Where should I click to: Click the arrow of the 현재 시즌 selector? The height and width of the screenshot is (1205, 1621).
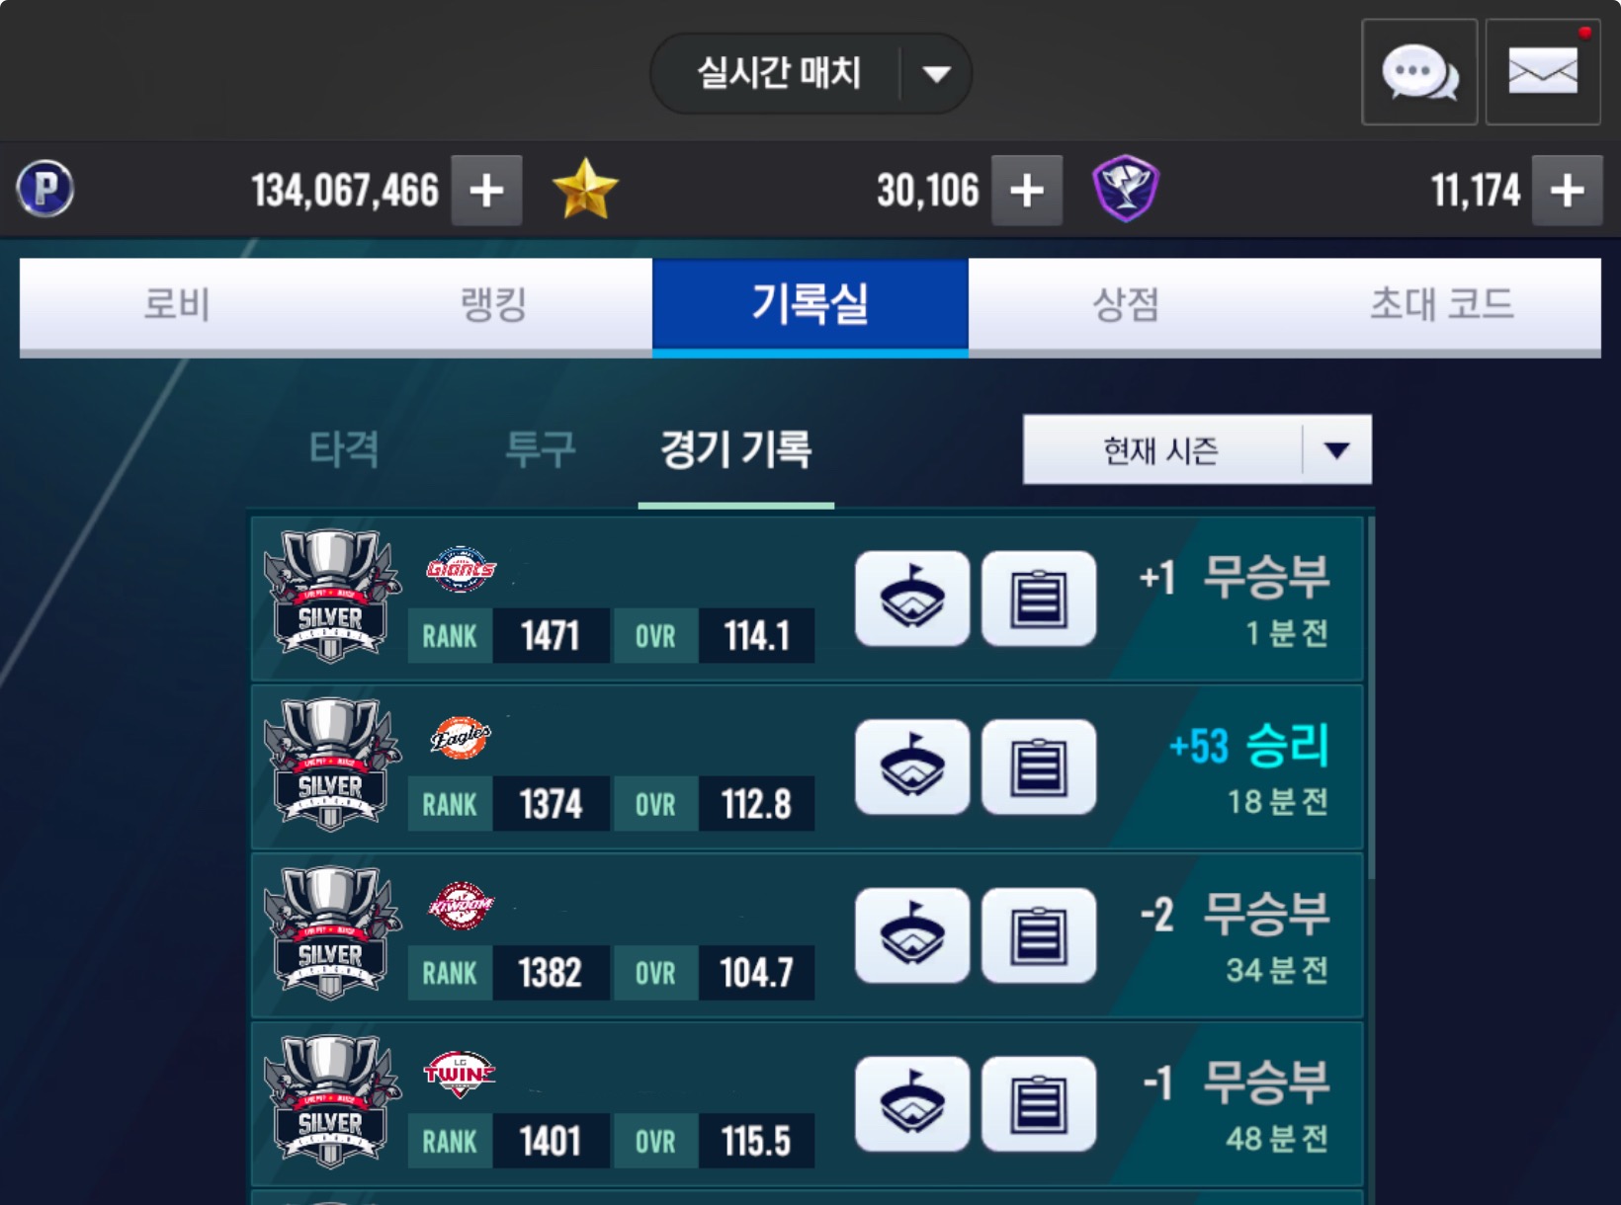(1337, 450)
